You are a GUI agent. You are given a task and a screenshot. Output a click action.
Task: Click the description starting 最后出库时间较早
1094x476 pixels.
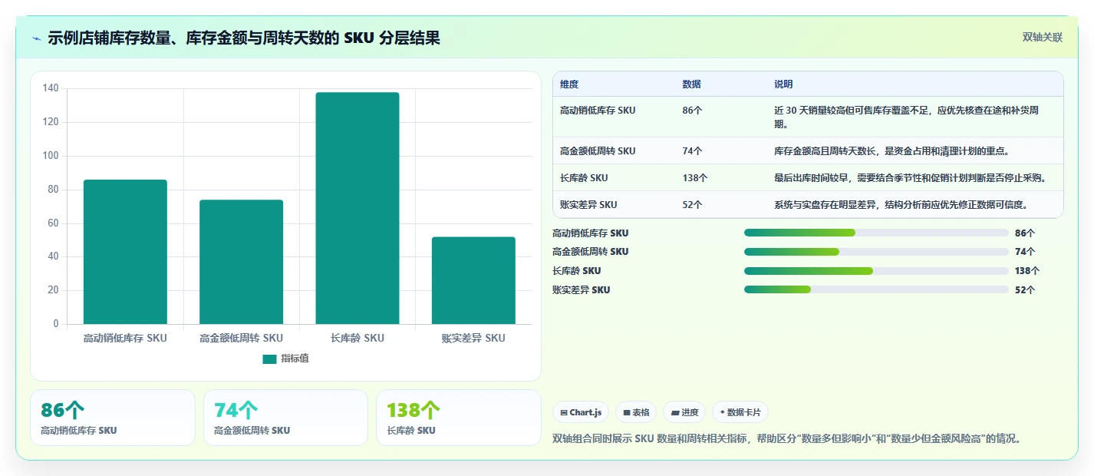pyautogui.click(x=911, y=178)
